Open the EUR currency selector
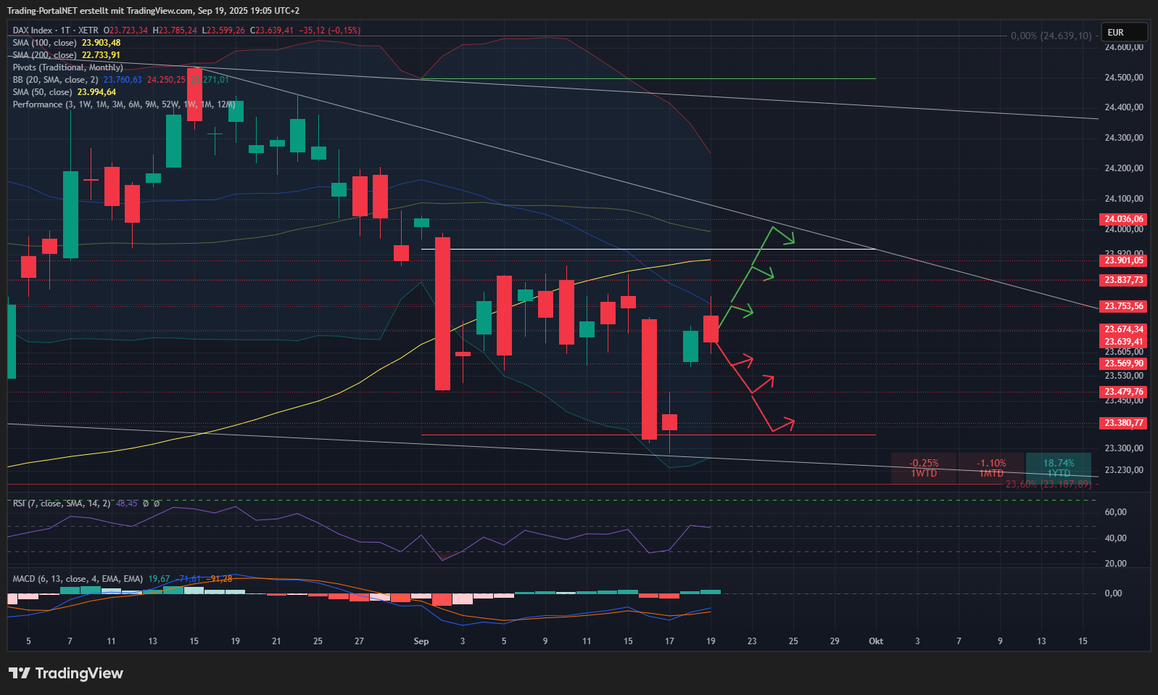Screen dimensions: 1158x695 tap(1123, 32)
